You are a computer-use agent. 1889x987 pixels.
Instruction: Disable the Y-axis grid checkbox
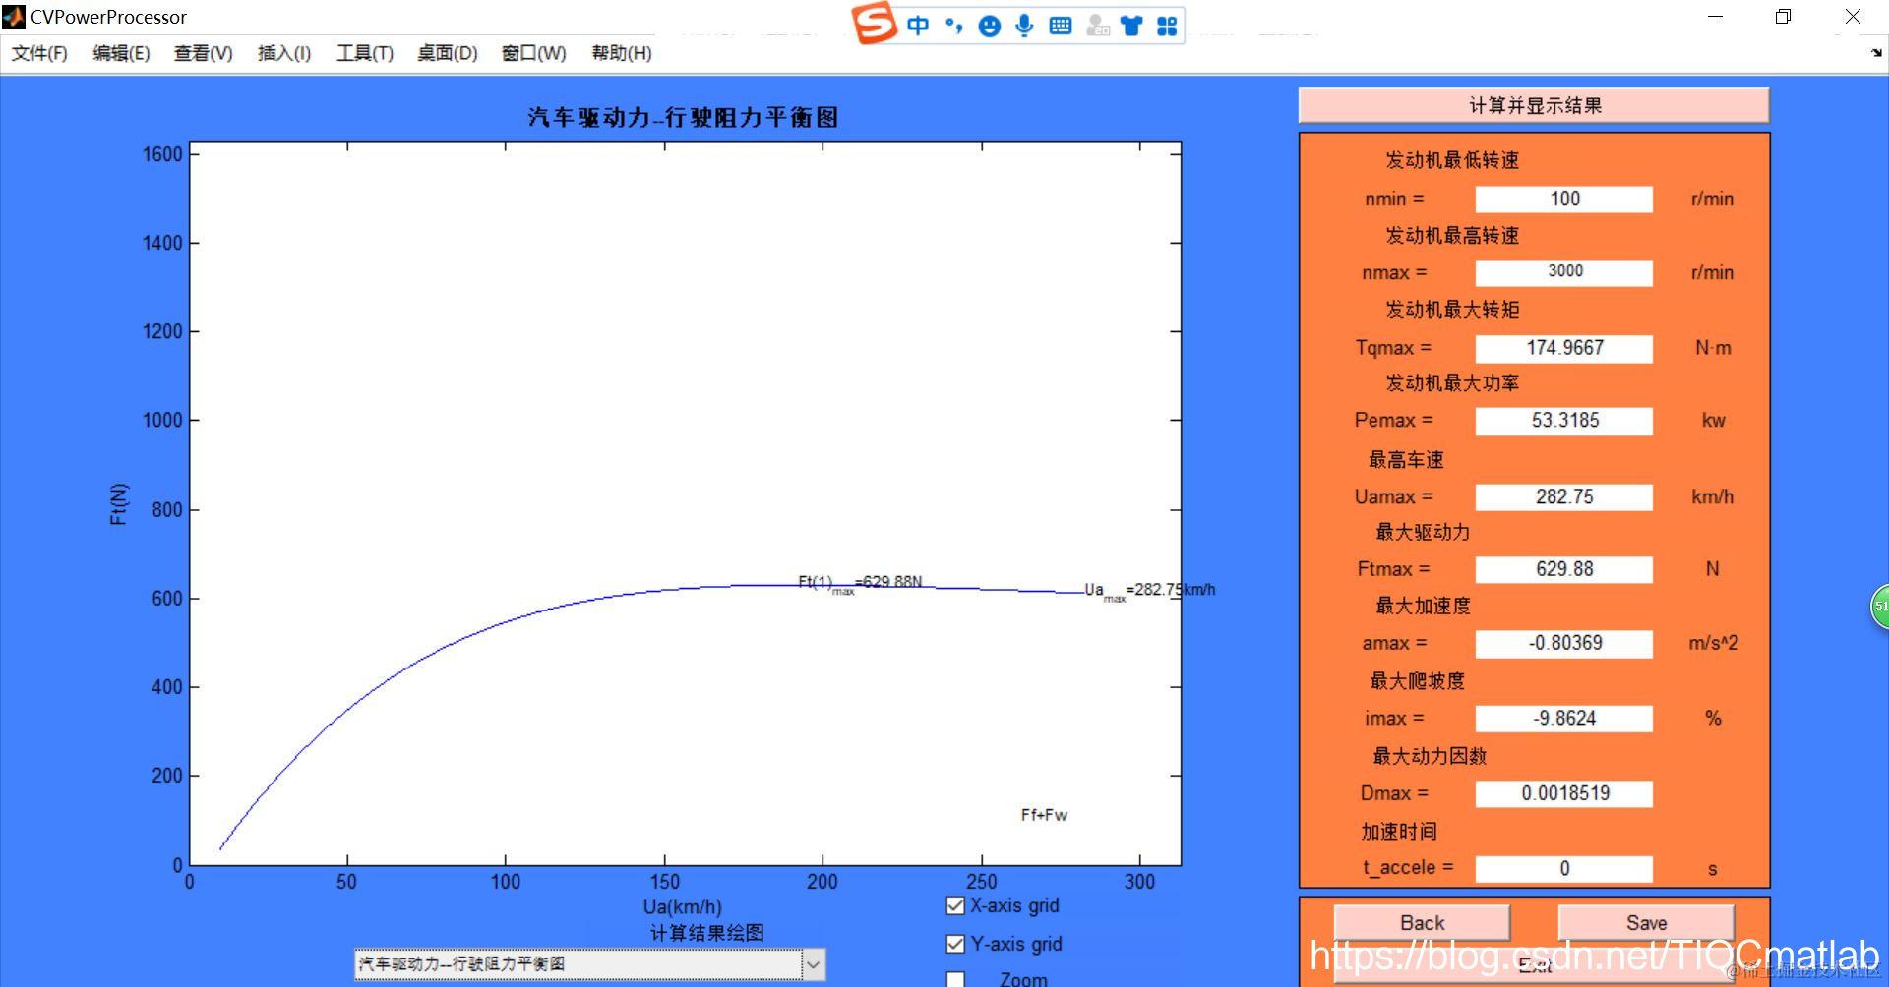click(x=954, y=944)
